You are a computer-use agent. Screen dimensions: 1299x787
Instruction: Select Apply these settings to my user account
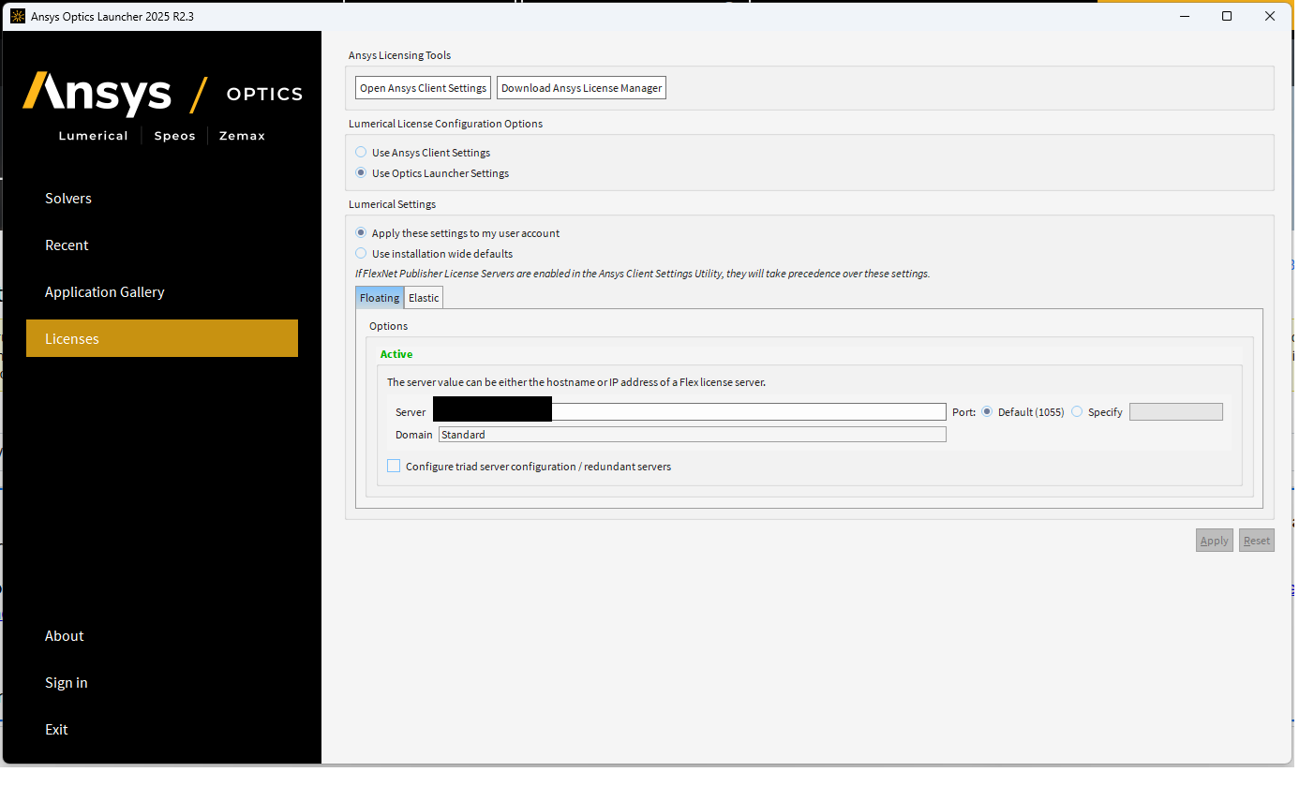pyautogui.click(x=361, y=233)
